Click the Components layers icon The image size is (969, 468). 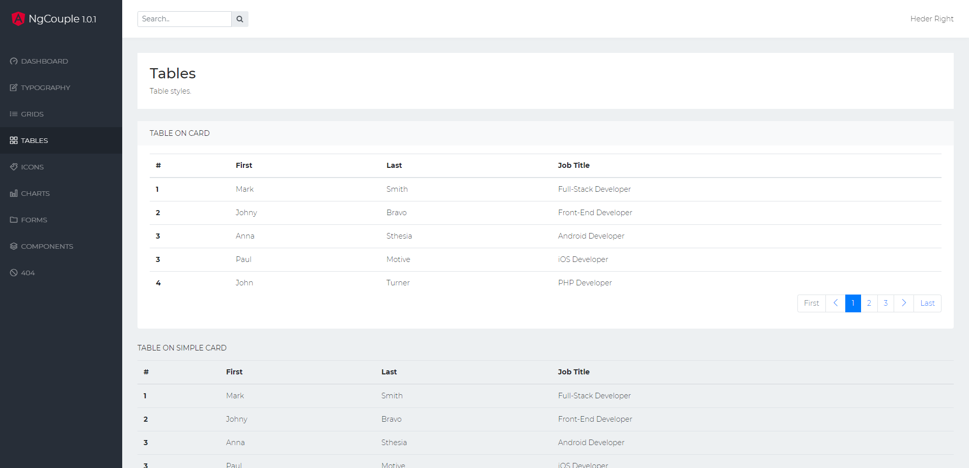14,246
